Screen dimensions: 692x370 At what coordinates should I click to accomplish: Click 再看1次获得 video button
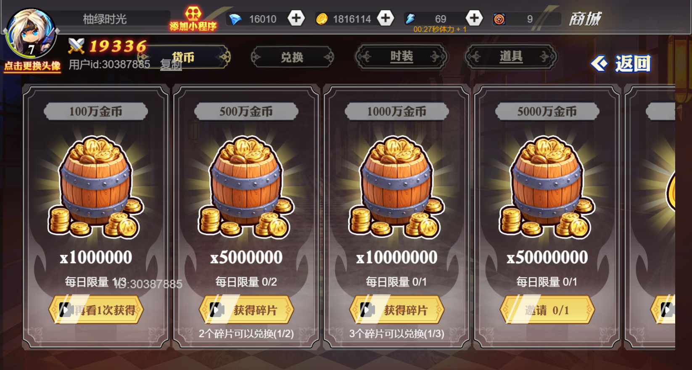[x=96, y=310]
